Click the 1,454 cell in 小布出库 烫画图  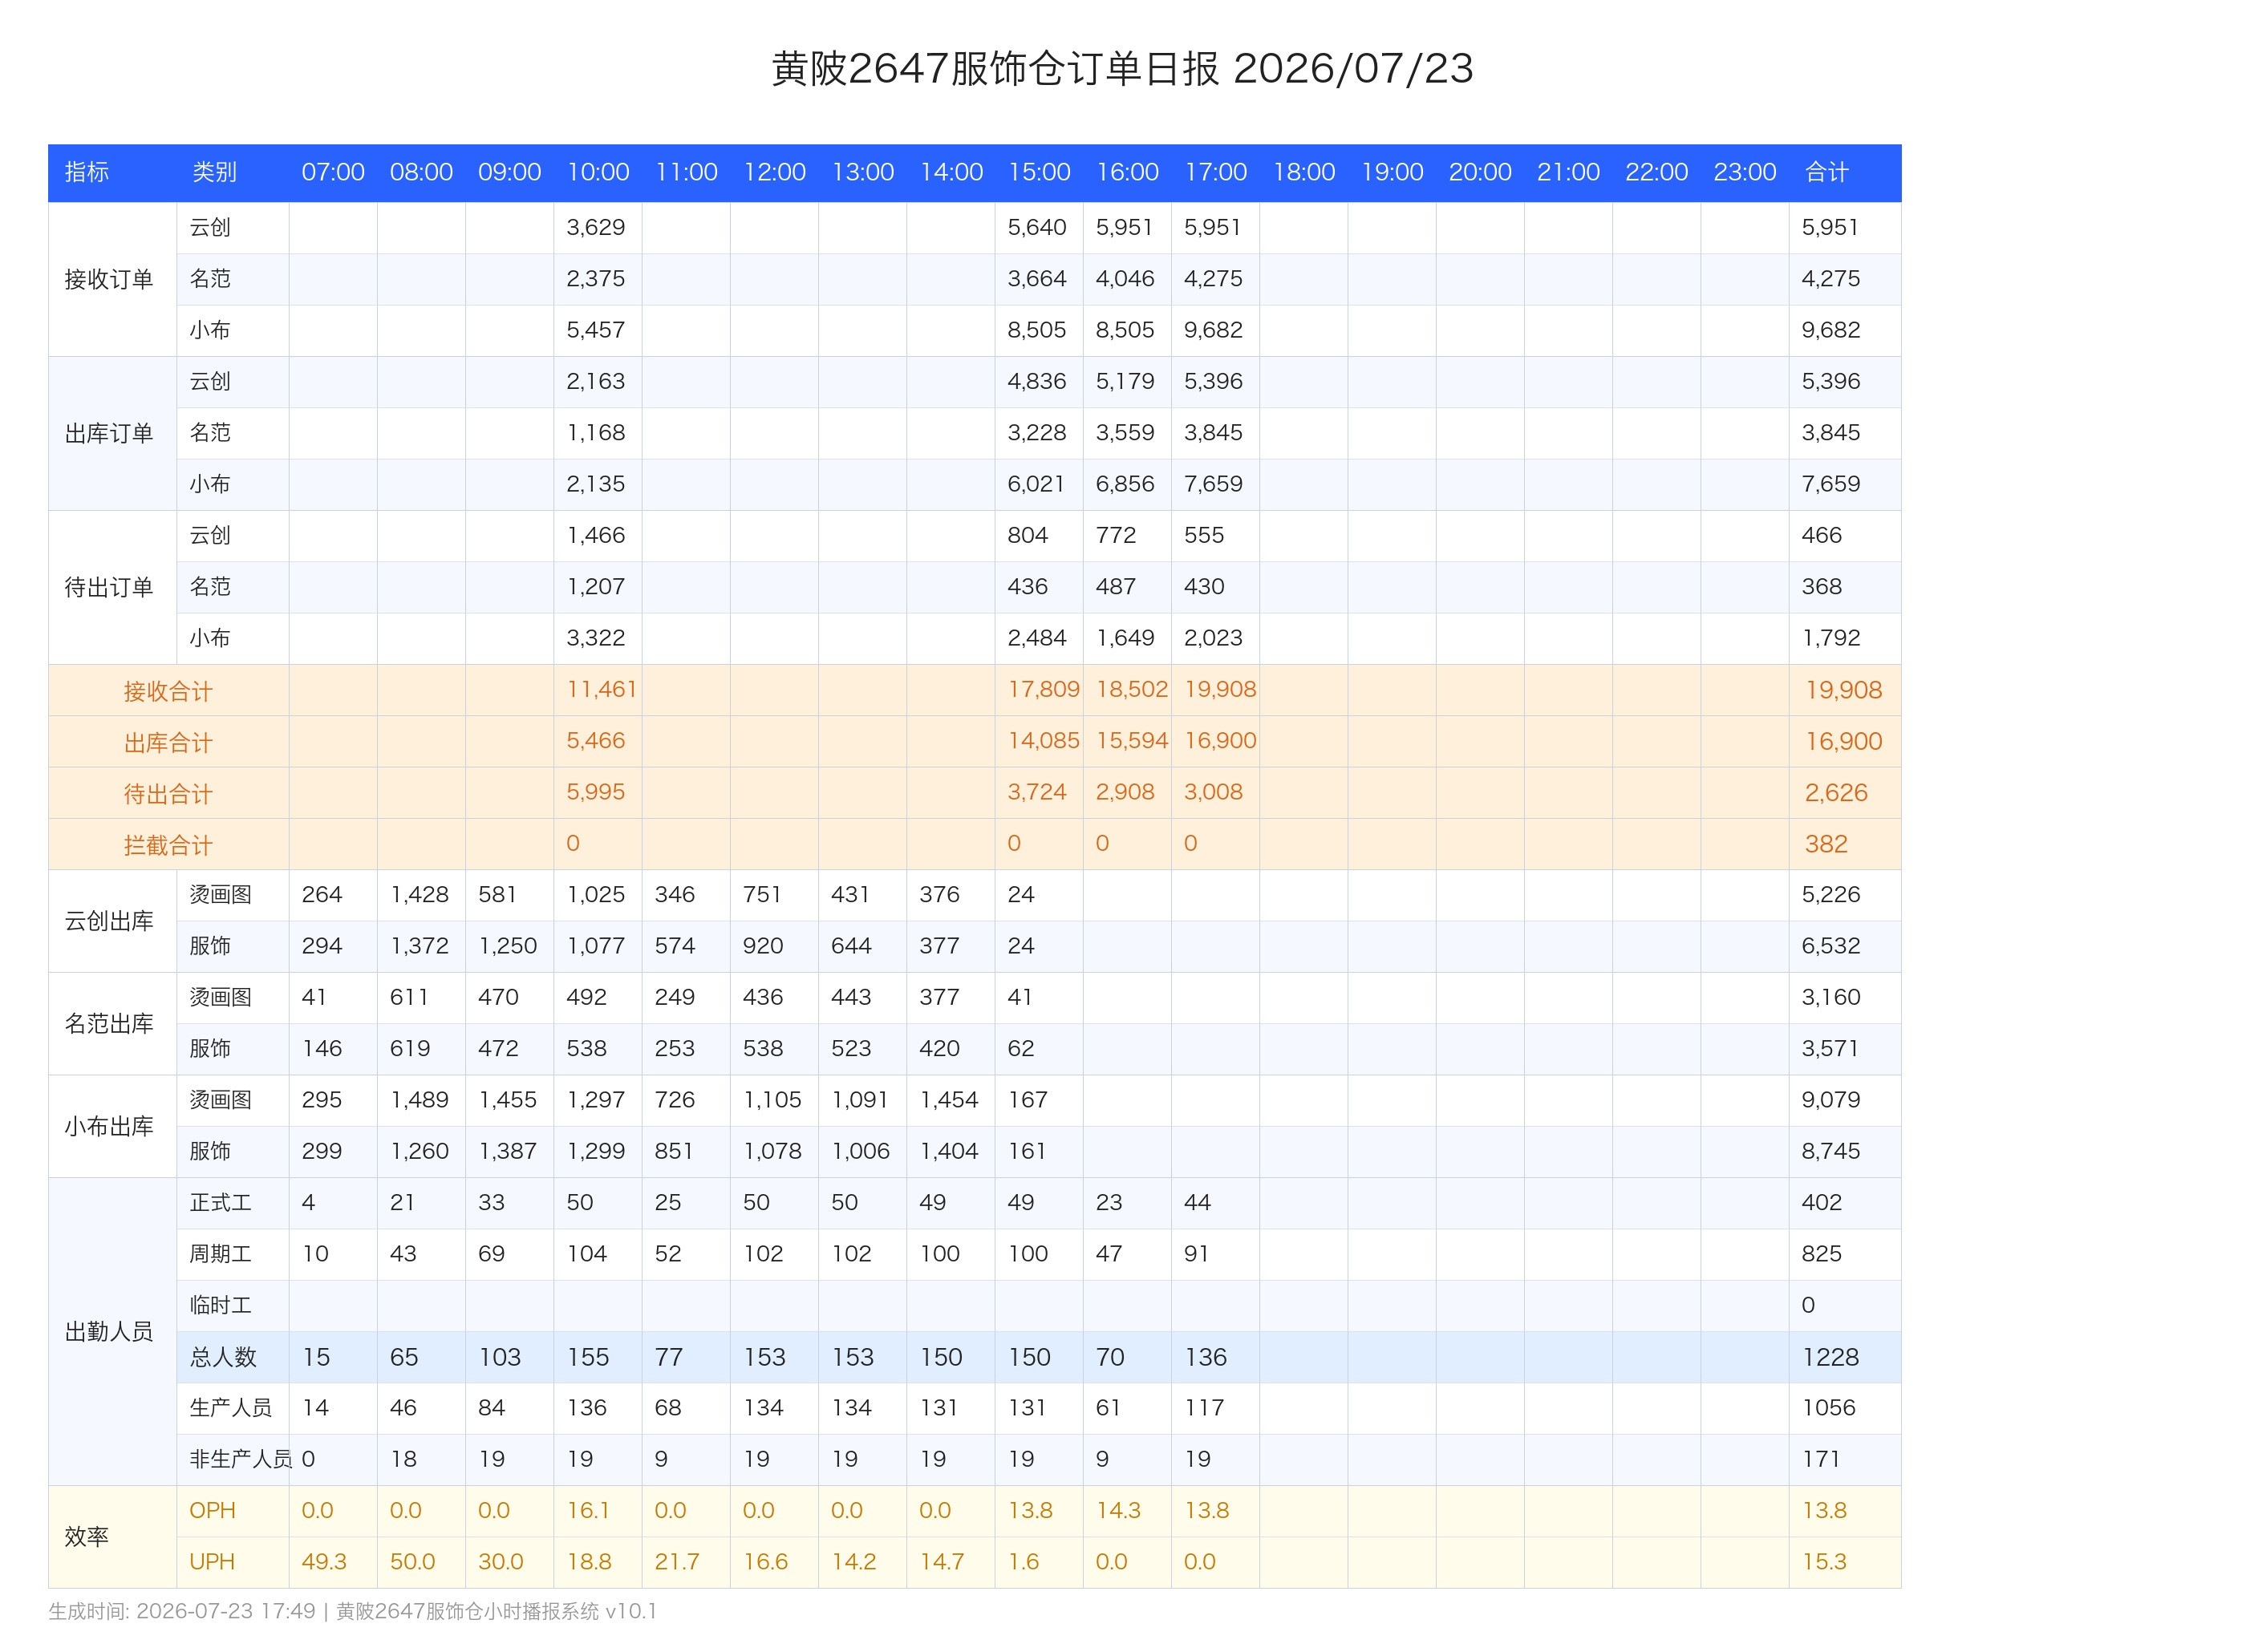pos(949,1100)
